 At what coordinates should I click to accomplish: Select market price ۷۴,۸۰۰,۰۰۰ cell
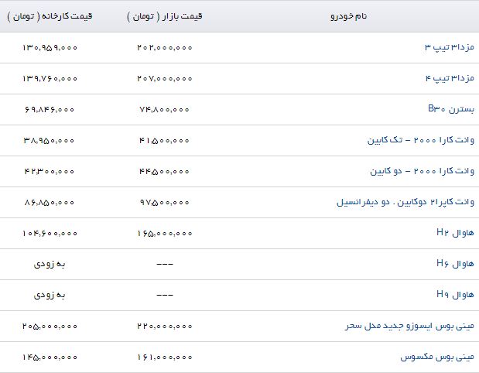(x=164, y=109)
